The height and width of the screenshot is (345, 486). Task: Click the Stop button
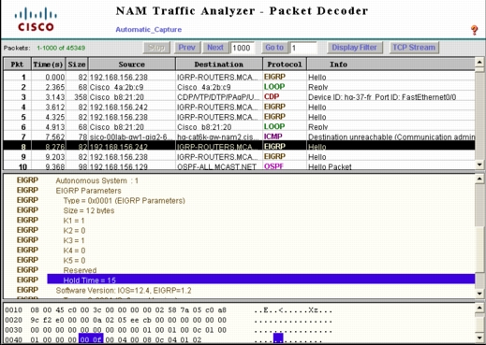click(156, 48)
